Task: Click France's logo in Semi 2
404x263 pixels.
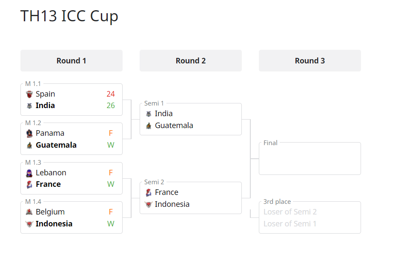Action: (x=149, y=193)
